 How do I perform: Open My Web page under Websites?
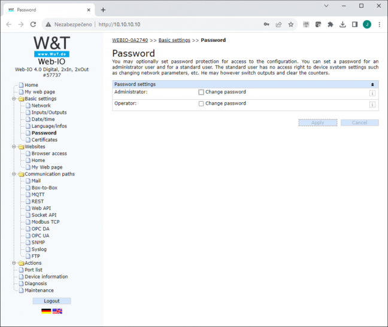pyautogui.click(x=47, y=167)
